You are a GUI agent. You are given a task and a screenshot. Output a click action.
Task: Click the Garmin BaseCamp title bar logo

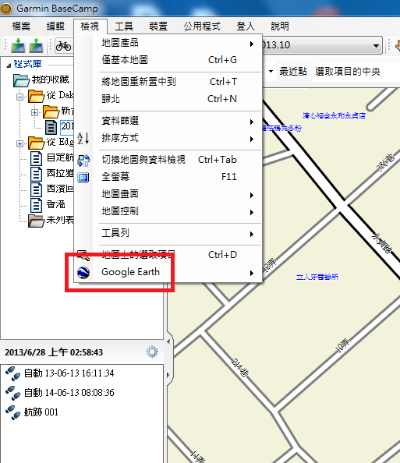point(6,9)
